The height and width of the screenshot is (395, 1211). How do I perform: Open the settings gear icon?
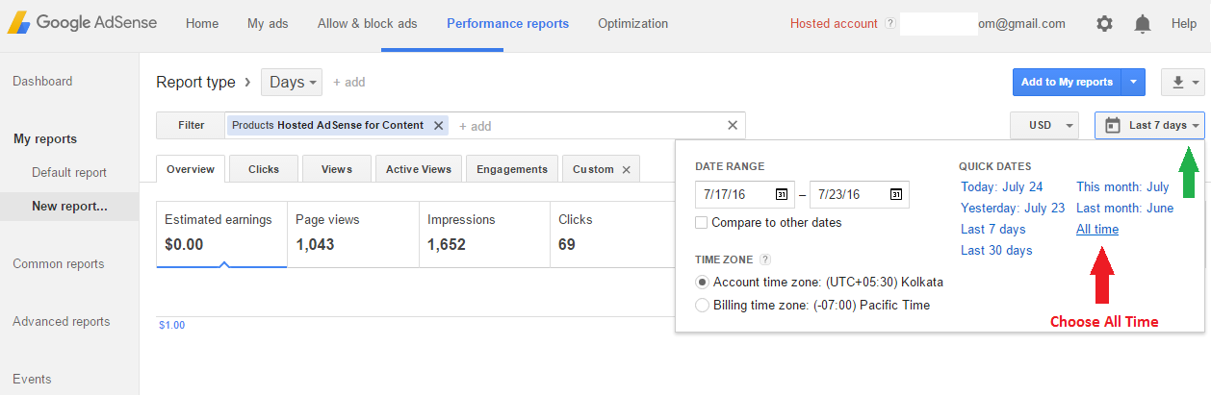click(x=1104, y=23)
